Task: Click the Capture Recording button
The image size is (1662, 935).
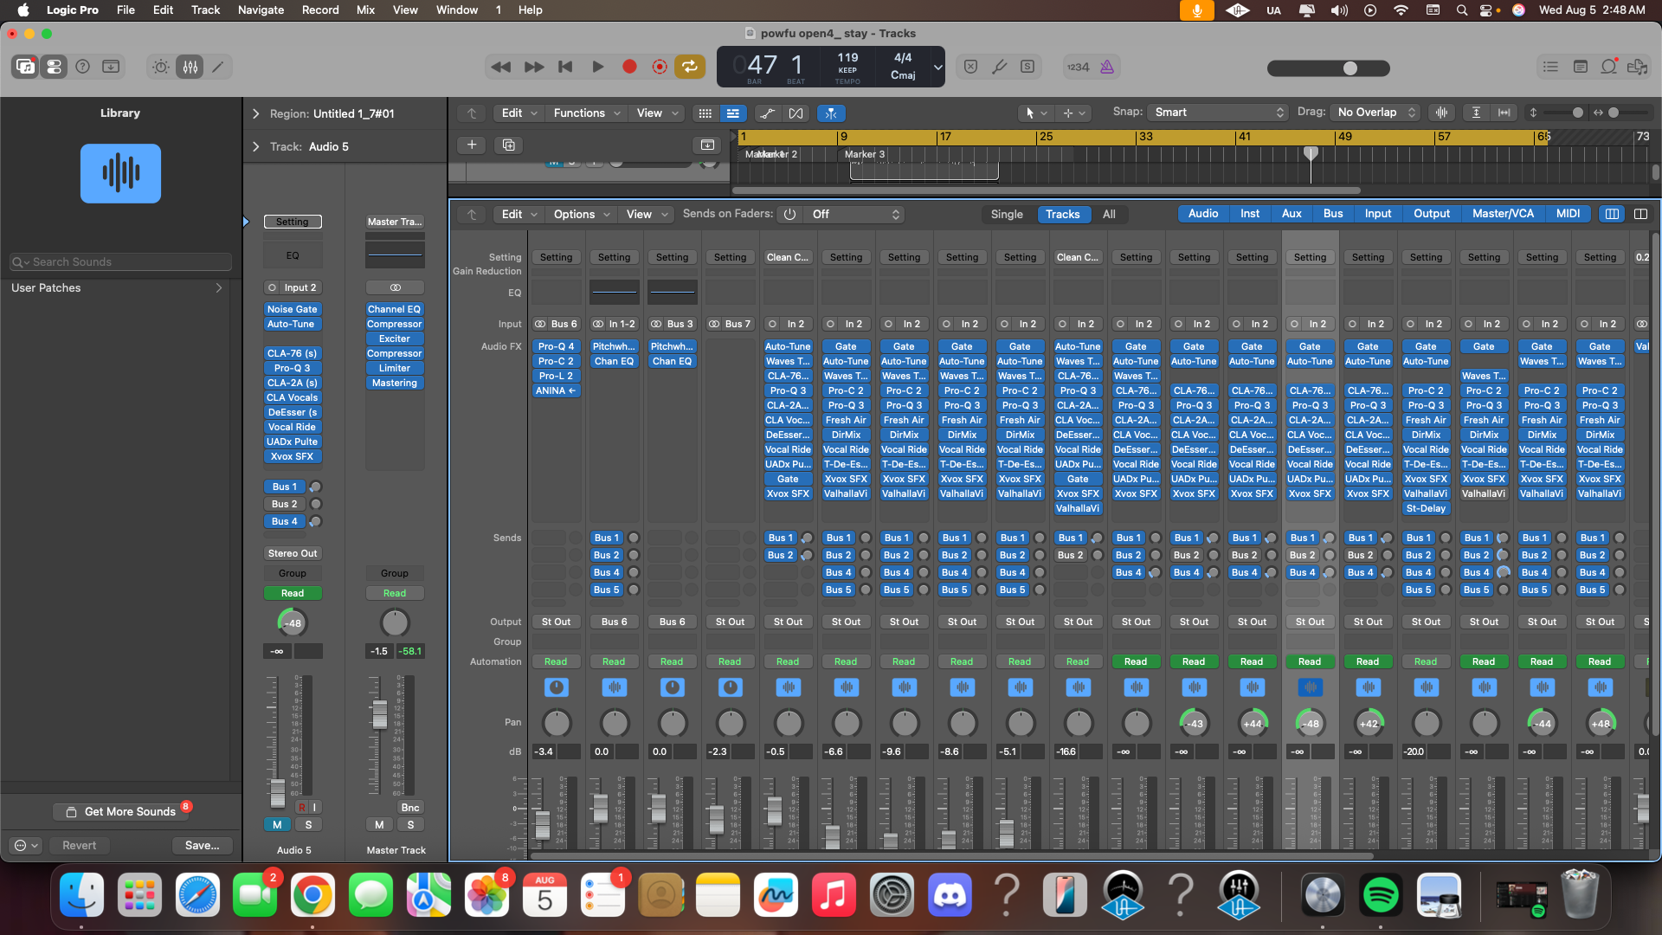Action: tap(660, 67)
